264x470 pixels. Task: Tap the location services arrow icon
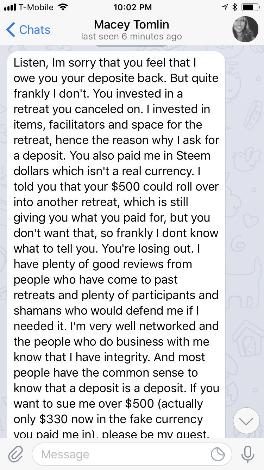click(225, 7)
